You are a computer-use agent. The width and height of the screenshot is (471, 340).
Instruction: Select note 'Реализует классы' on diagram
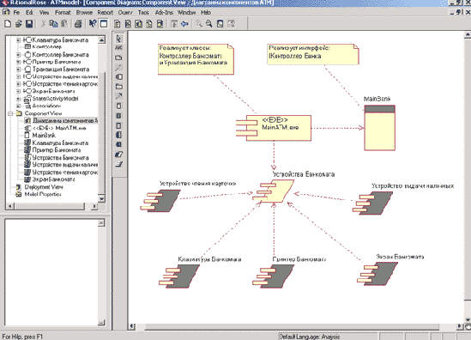click(196, 59)
